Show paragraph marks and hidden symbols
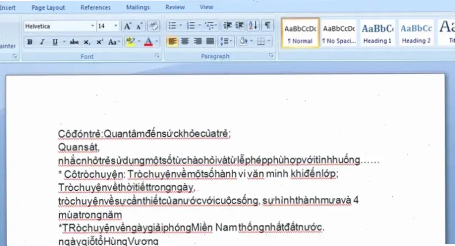Screen dimensions: 455x246 pyautogui.click(x=268, y=26)
